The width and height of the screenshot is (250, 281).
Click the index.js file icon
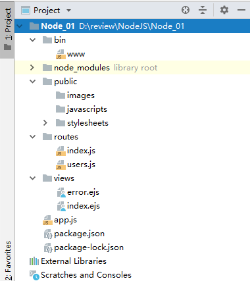pos(61,151)
